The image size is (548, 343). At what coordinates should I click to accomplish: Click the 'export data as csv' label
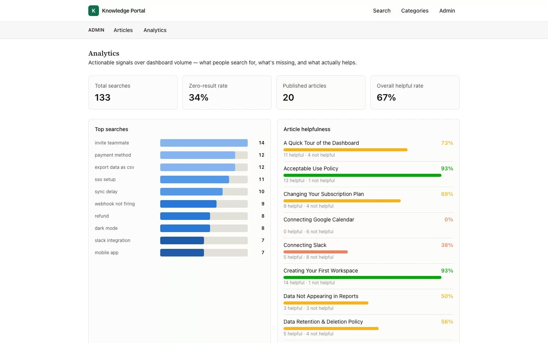[x=115, y=167]
